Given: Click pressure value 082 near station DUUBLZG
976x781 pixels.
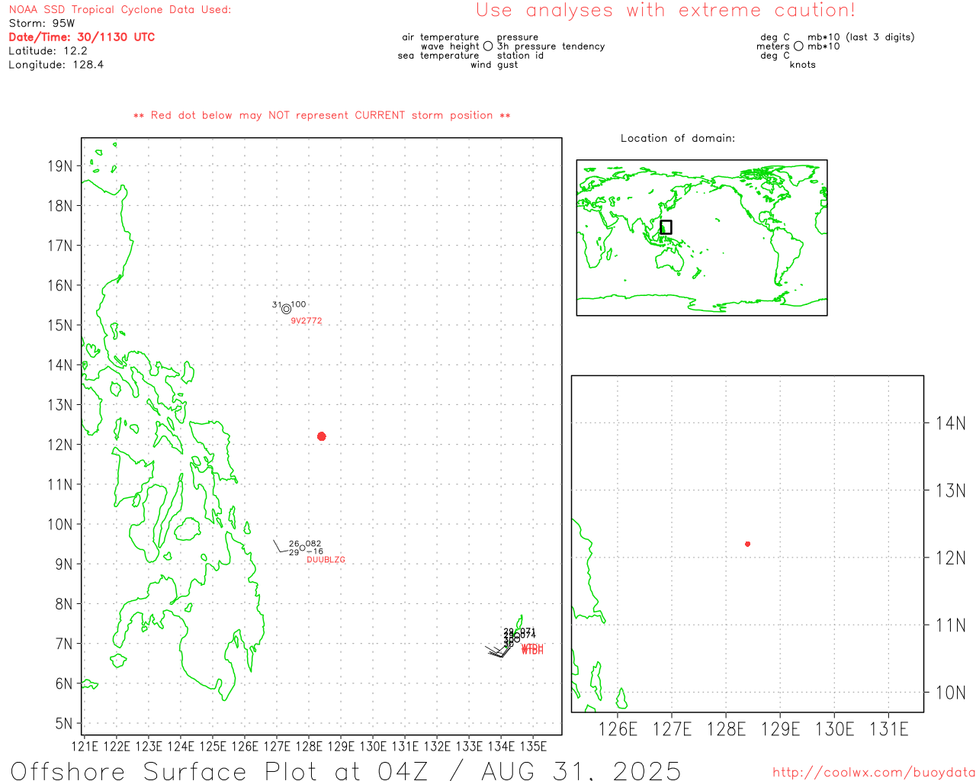Looking at the screenshot, I should pyautogui.click(x=313, y=544).
